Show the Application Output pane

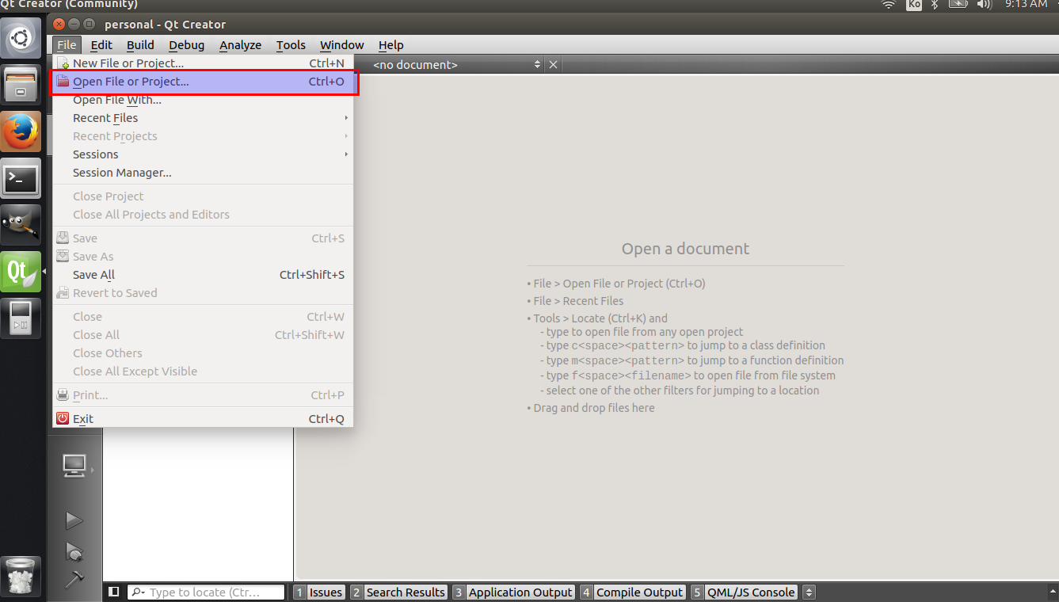[513, 592]
